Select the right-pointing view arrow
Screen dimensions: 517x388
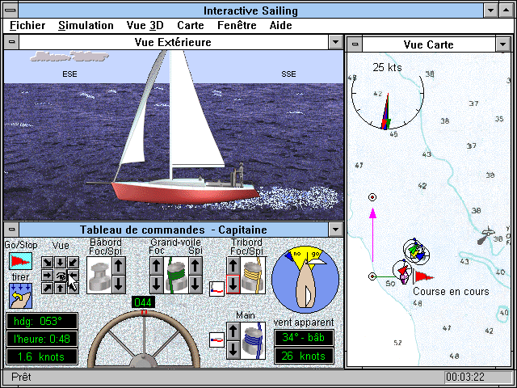48,276
